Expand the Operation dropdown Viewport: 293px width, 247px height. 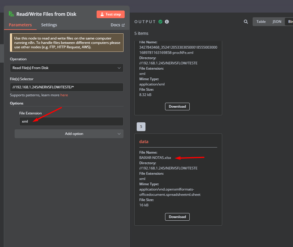pos(67,68)
